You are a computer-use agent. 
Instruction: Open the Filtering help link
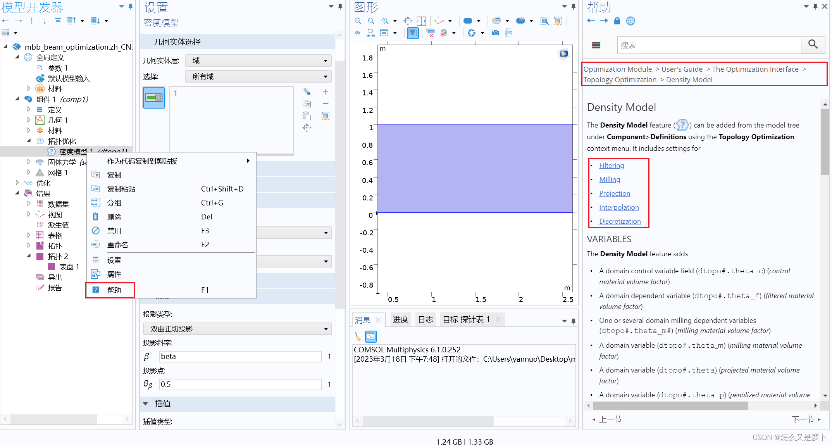(x=612, y=166)
